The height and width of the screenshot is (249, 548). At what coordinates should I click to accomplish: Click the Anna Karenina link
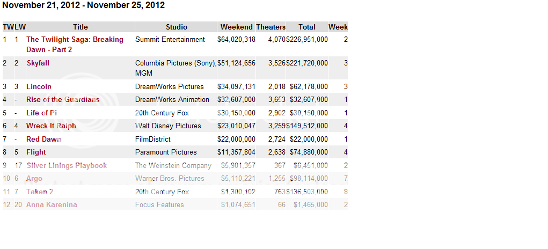(x=52, y=205)
